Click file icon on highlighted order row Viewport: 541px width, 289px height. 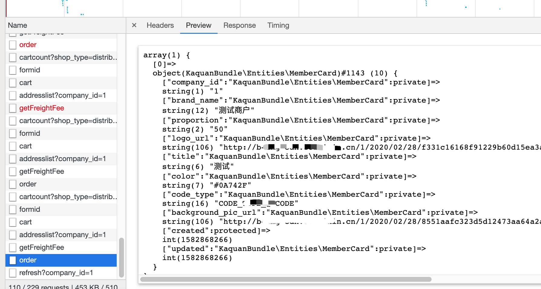point(13,260)
